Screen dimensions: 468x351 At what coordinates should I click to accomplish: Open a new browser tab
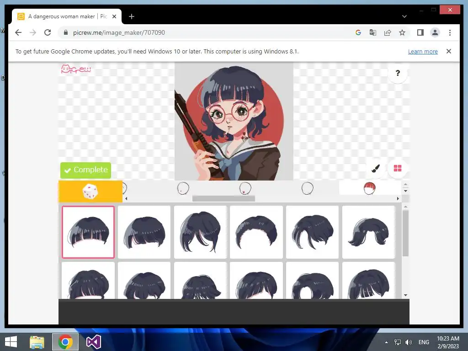coord(131,16)
